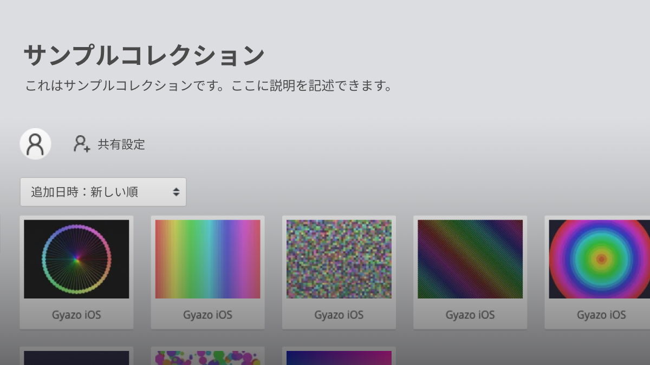Open the colorful pixel noise thumbnail
The height and width of the screenshot is (365, 650).
339,259
